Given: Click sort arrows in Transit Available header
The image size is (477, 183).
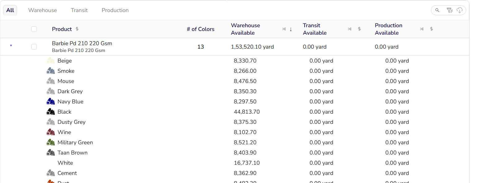Looking at the screenshot, I should pyautogui.click(x=359, y=29).
